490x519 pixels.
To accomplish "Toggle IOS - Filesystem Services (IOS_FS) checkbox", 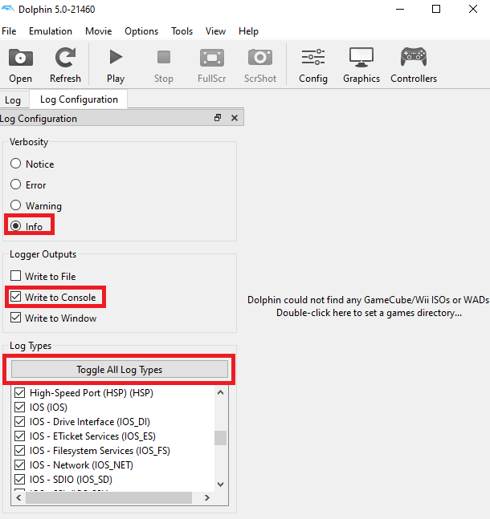I will coord(20,451).
